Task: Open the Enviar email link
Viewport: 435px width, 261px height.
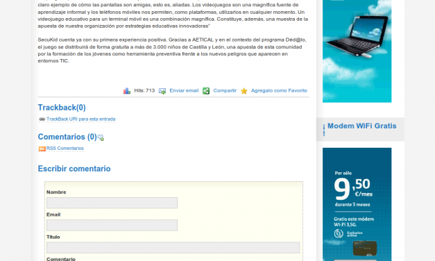Action: tap(184, 90)
